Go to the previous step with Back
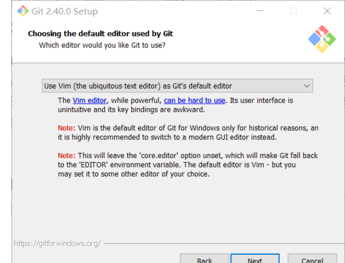The height and width of the screenshot is (263, 345). tap(204, 260)
